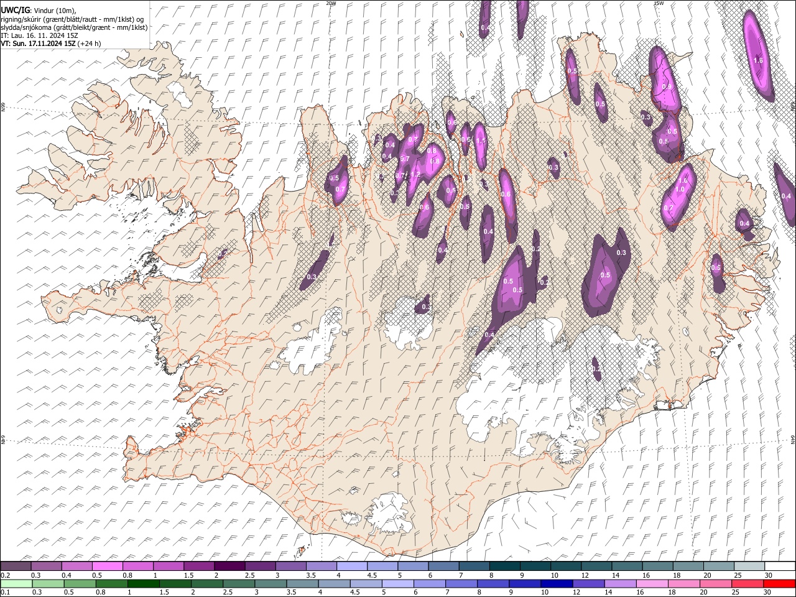
Task: Click the top legend swatch between 1 and 1.5
Action: tap(169, 567)
